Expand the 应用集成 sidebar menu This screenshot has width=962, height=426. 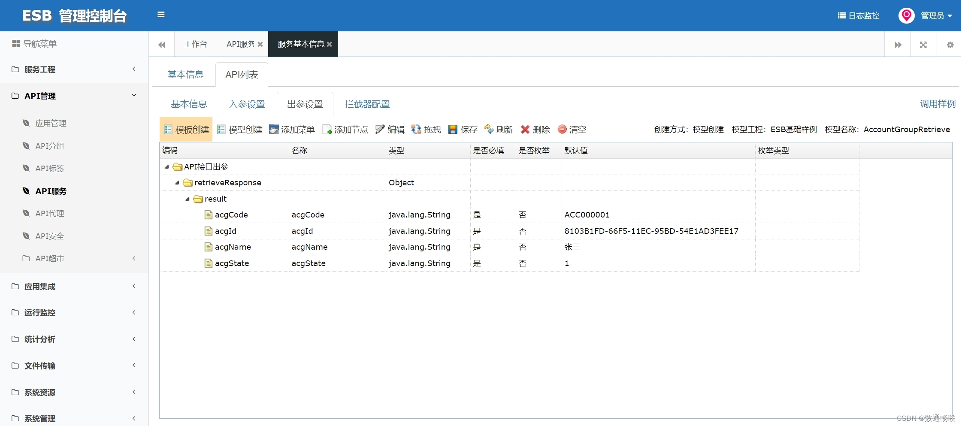coord(74,287)
